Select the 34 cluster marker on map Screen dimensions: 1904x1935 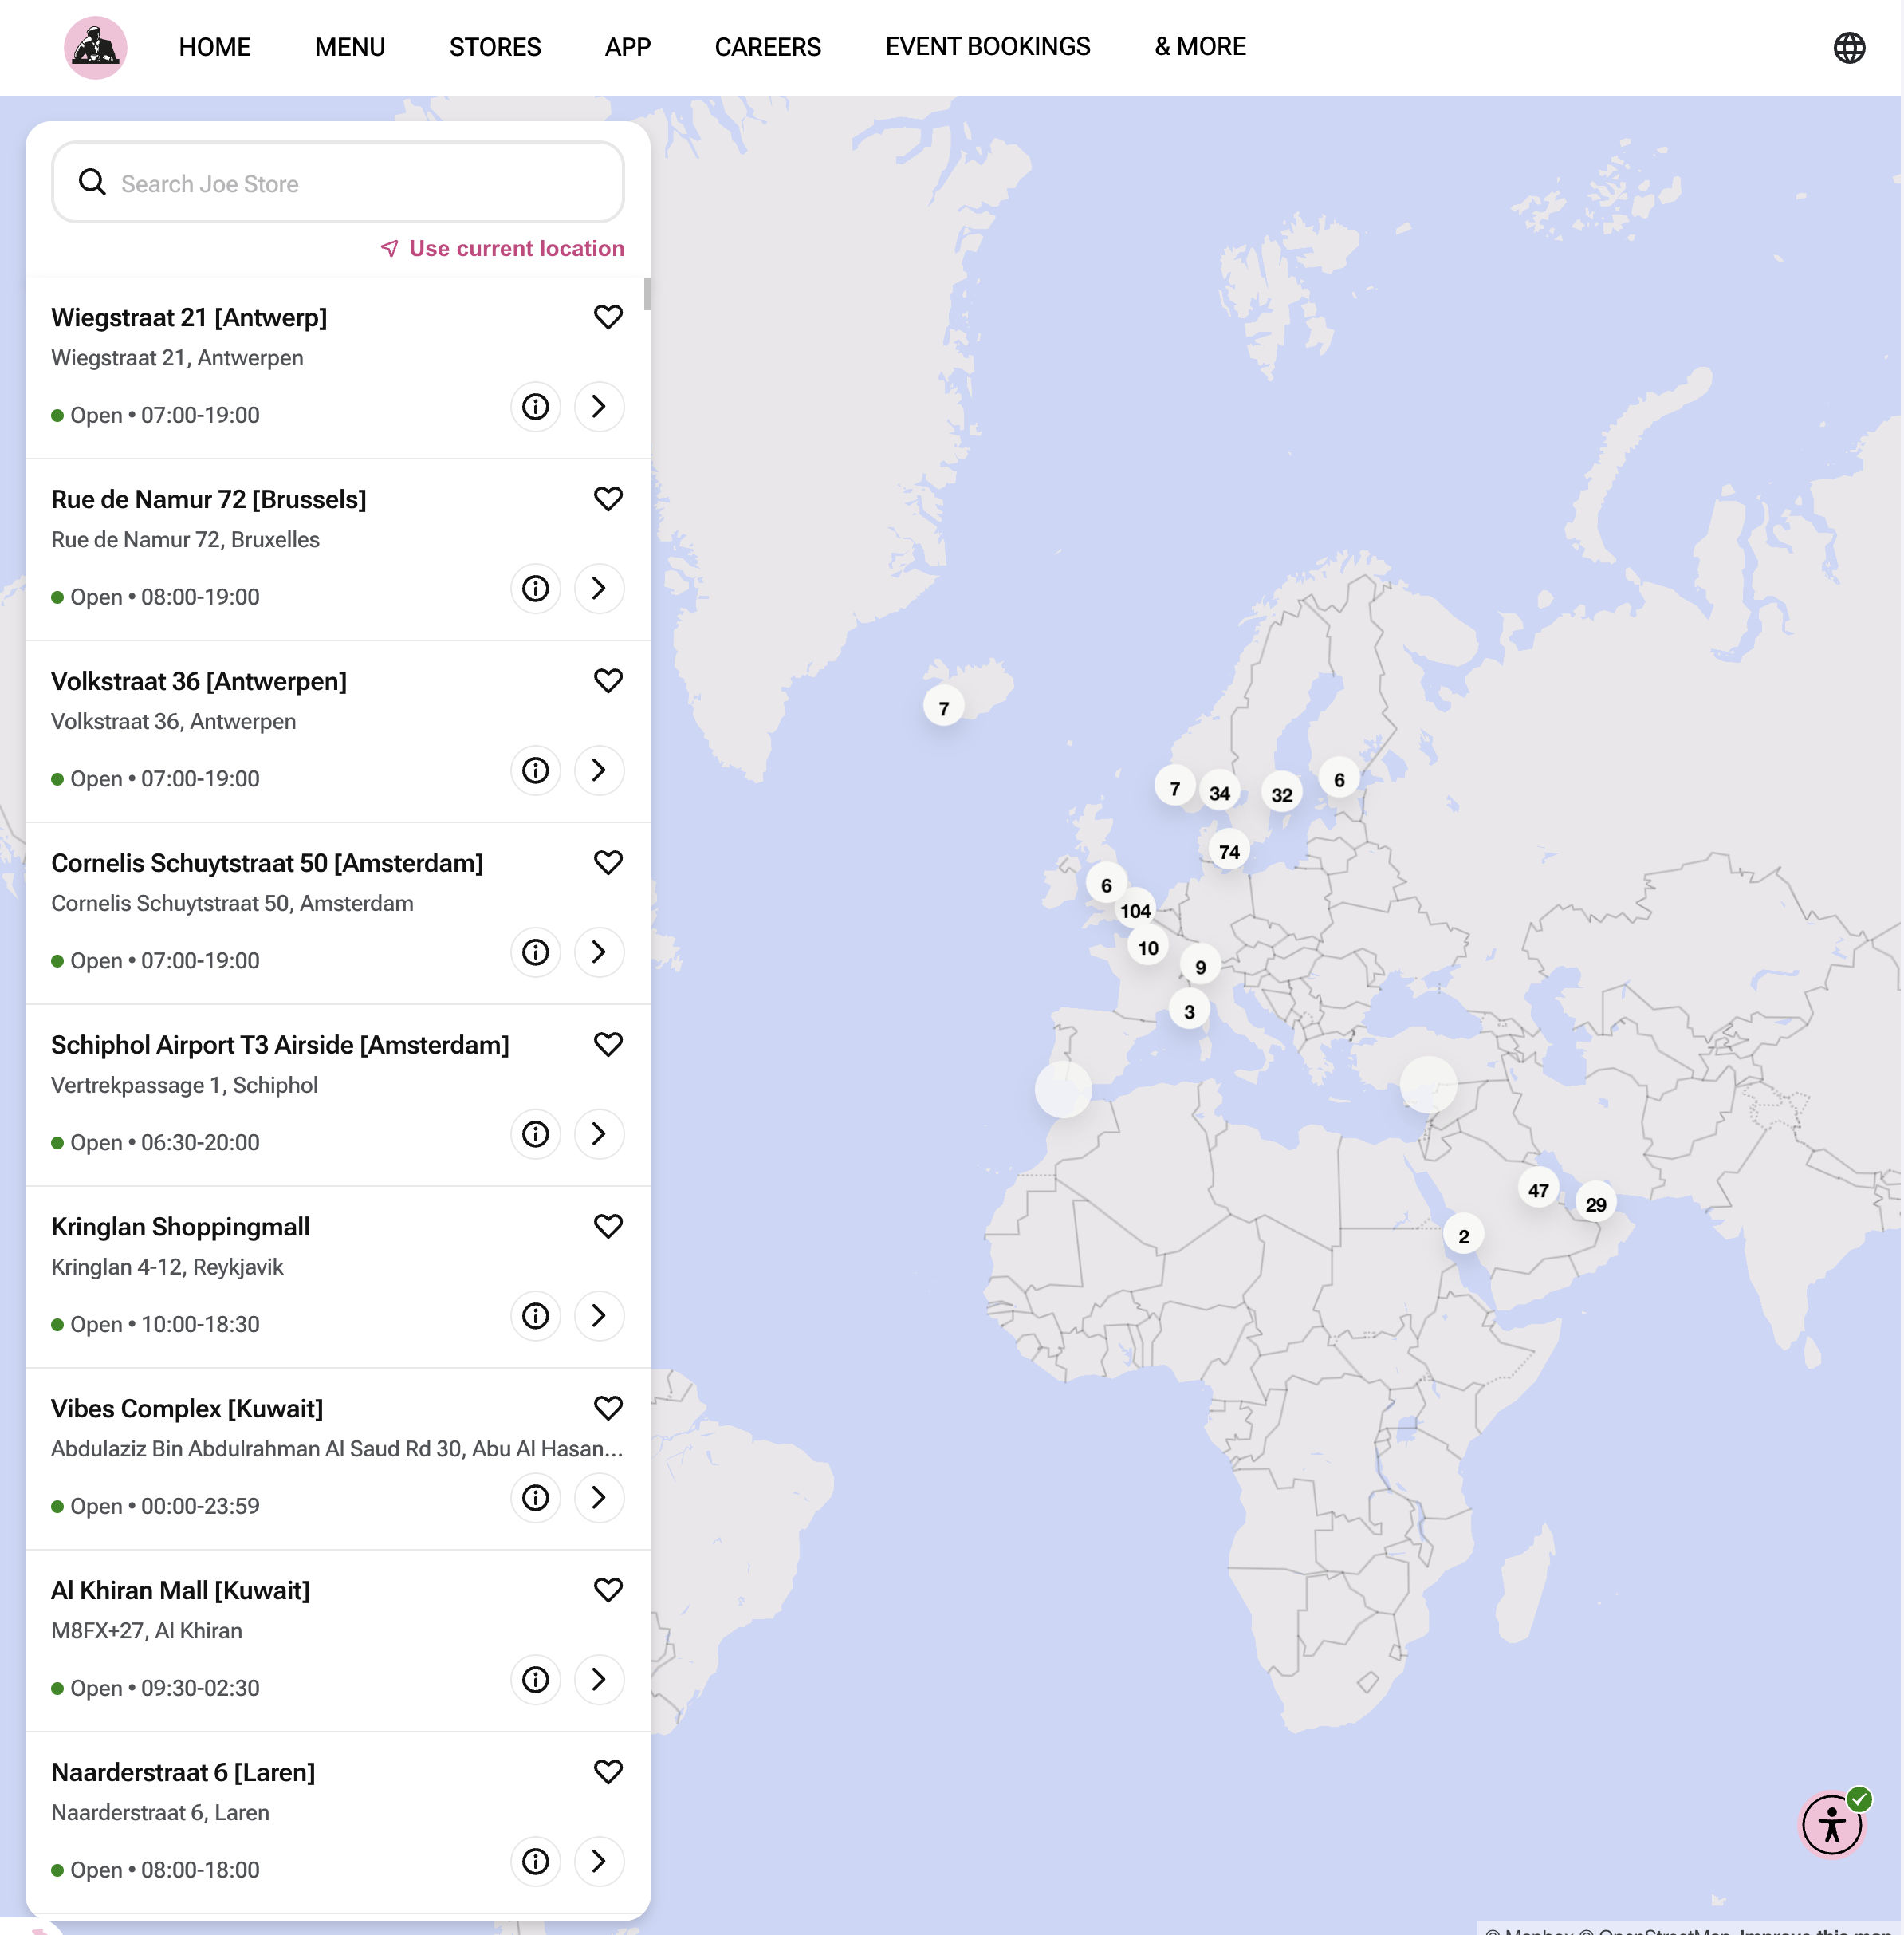tap(1219, 792)
